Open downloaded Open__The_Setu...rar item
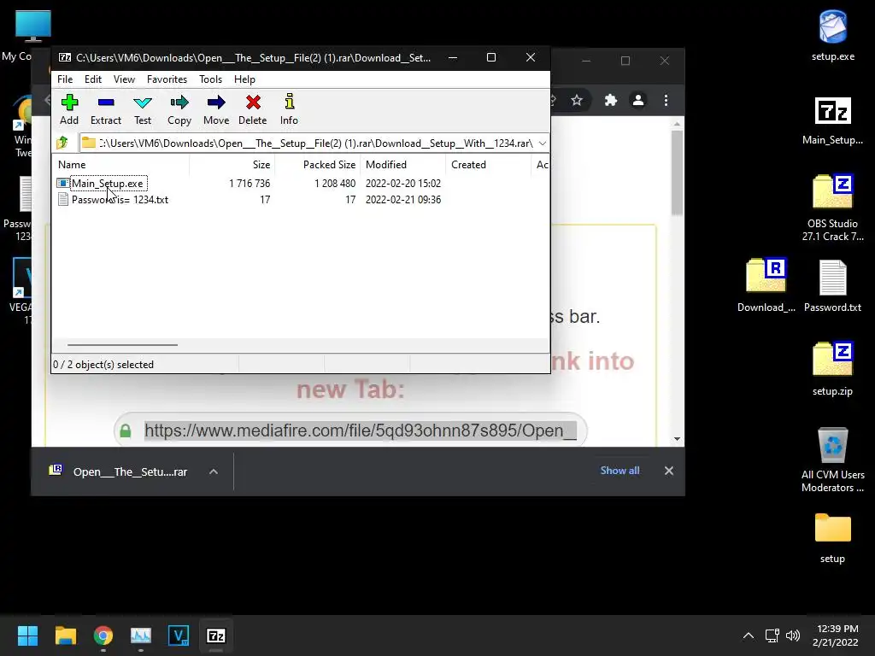 click(x=120, y=471)
